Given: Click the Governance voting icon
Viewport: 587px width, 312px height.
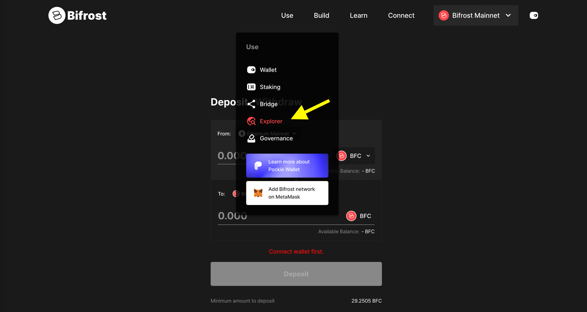Looking at the screenshot, I should [251, 138].
